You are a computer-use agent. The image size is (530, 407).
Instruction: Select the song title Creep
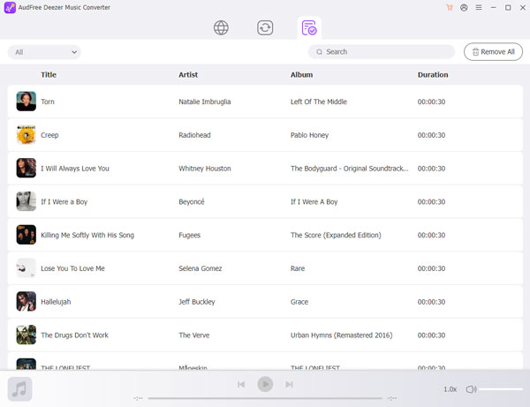pos(49,135)
